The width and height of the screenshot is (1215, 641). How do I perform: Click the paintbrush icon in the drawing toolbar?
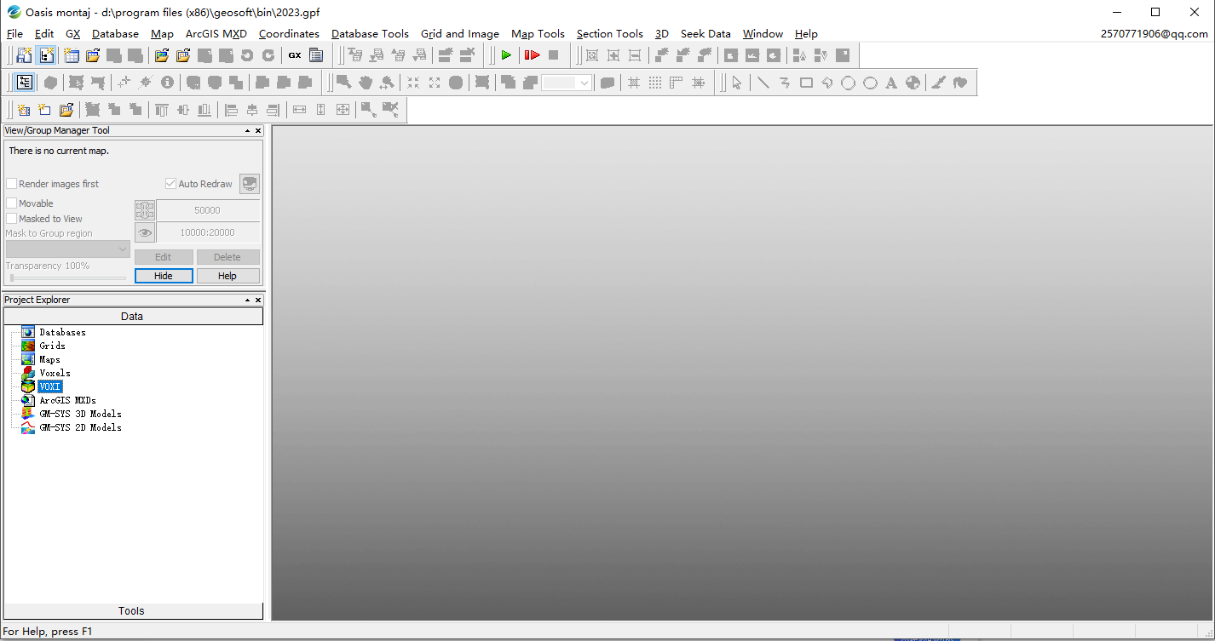coord(938,83)
